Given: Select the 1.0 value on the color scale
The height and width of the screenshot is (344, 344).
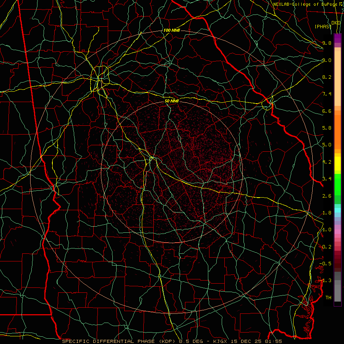Looking at the screenshot, I should 327,230.
